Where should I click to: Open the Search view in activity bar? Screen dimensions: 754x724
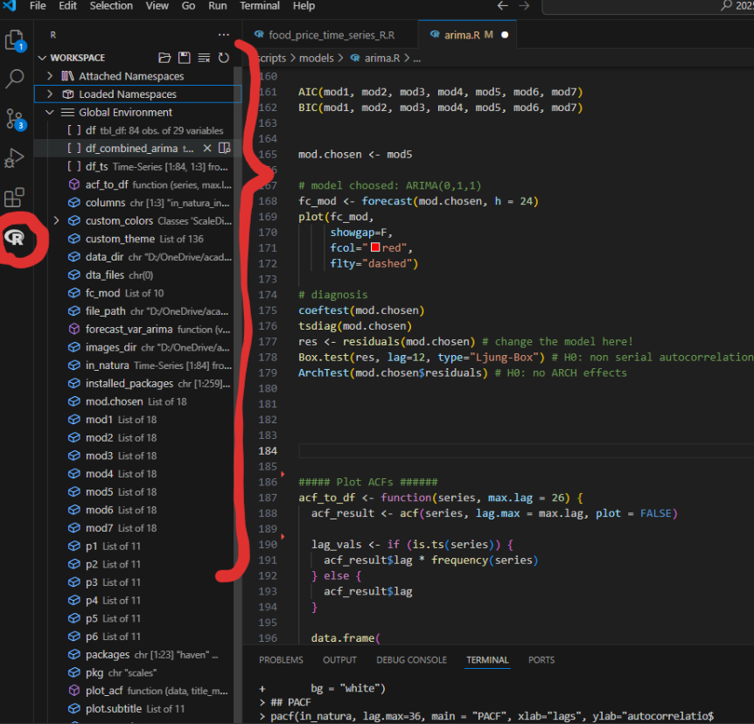pos(14,79)
